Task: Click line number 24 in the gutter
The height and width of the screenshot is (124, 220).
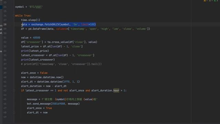Action: pos(5,7)
